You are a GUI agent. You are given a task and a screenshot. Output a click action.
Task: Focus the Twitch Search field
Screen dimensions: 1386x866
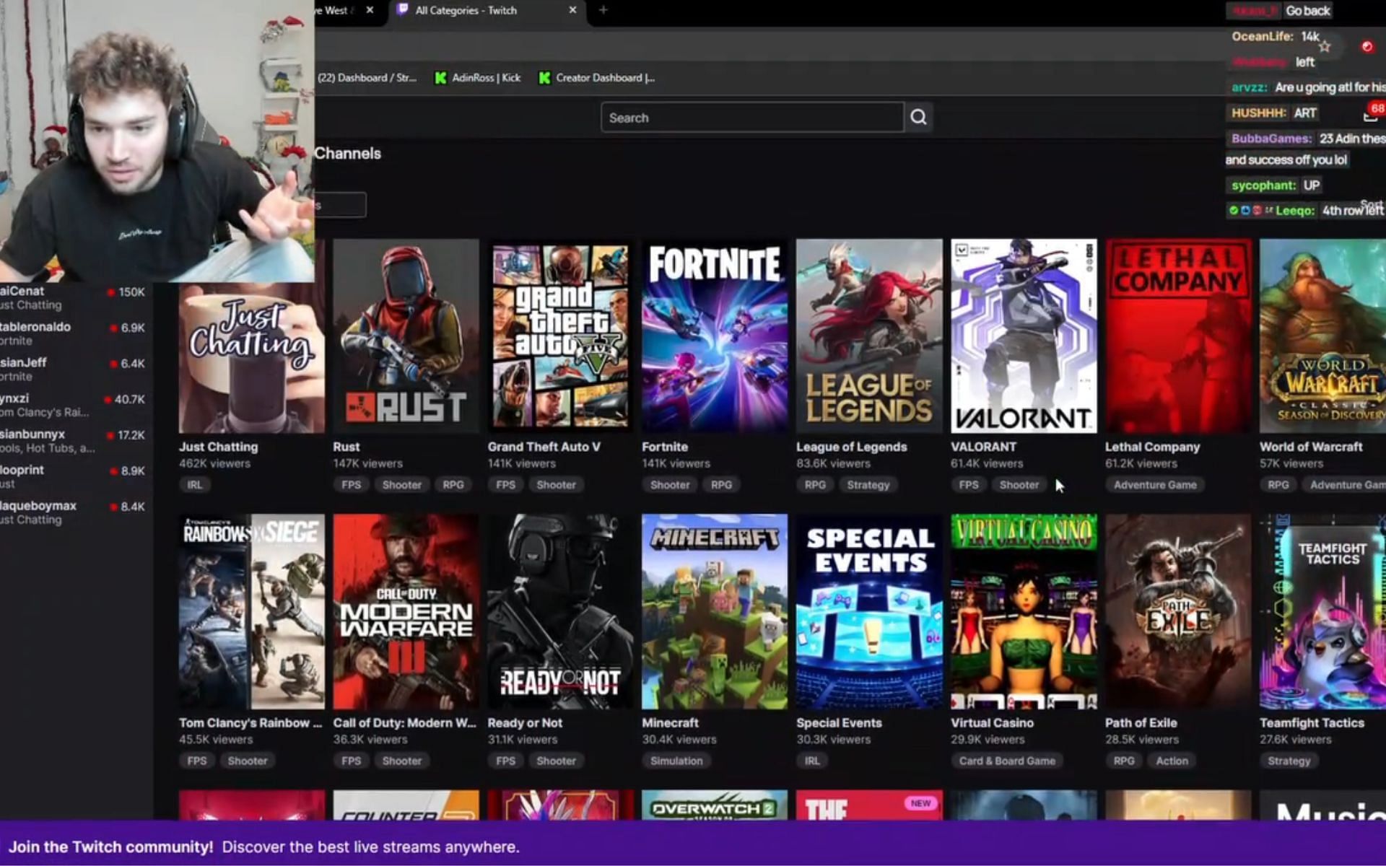click(752, 118)
